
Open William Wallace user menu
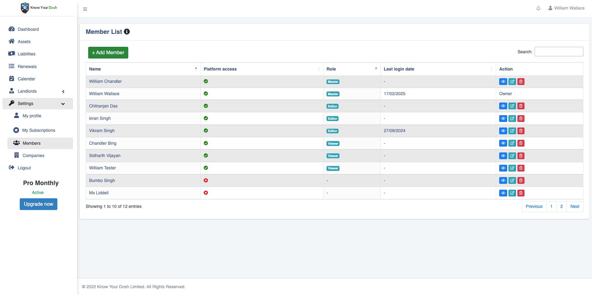click(566, 8)
